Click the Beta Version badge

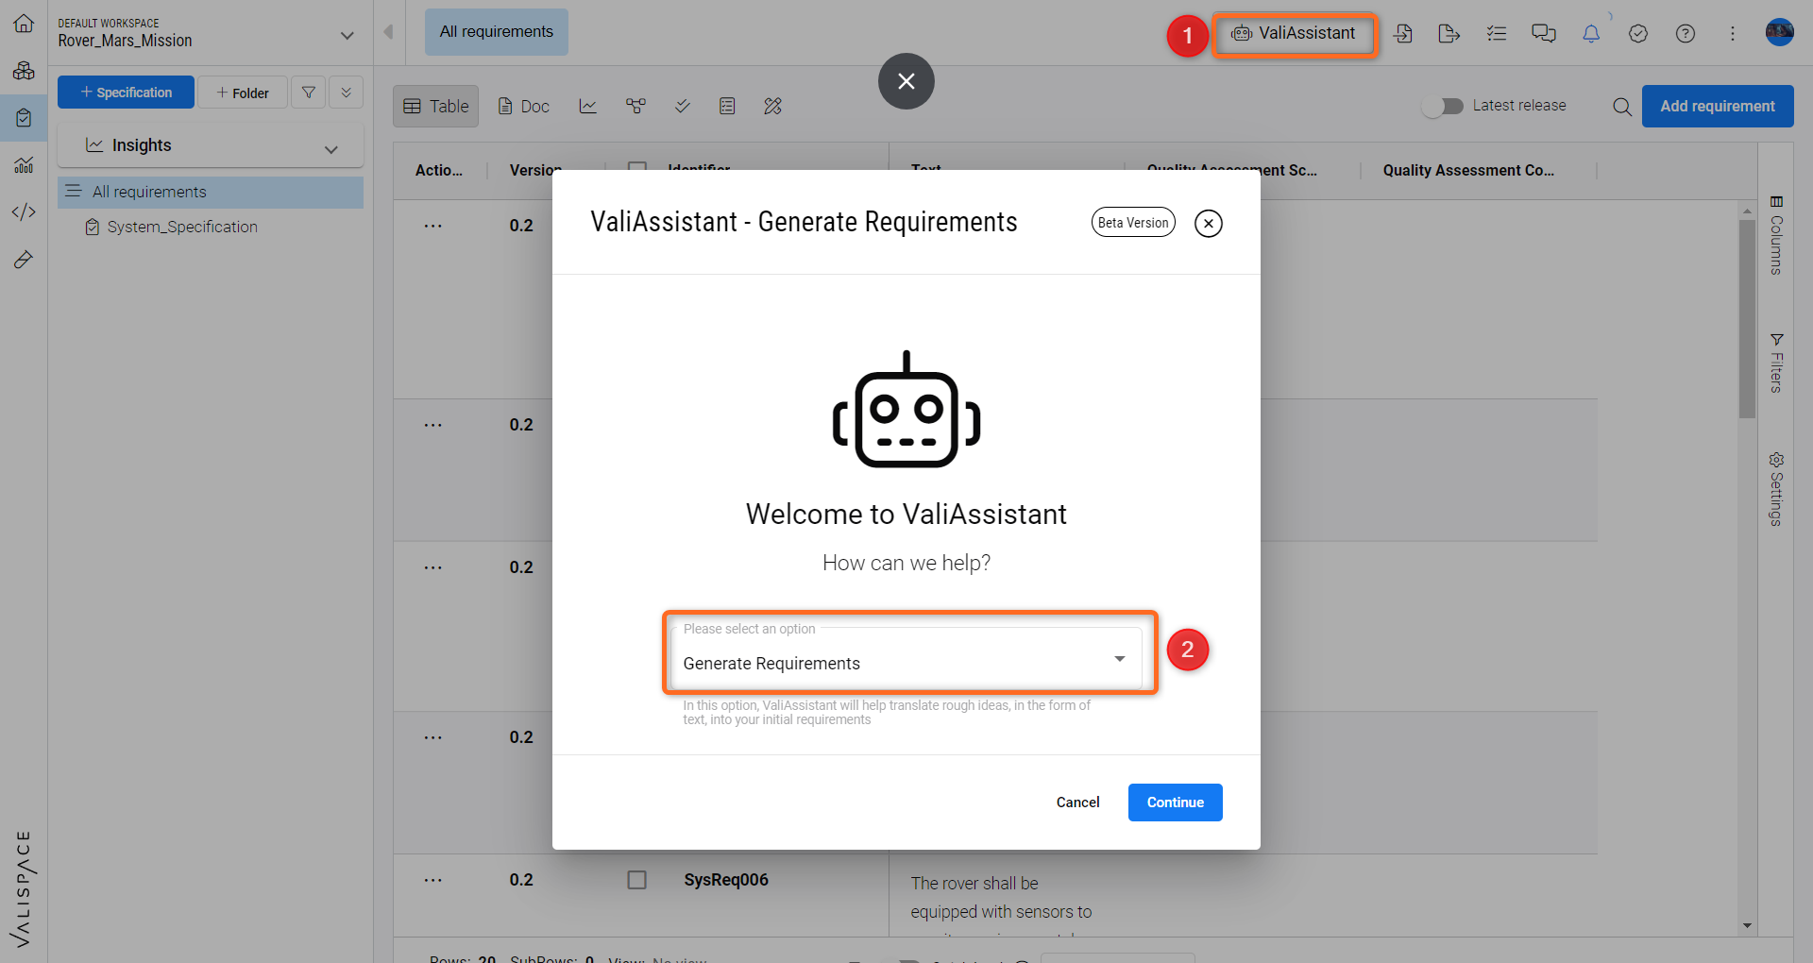[x=1133, y=223]
